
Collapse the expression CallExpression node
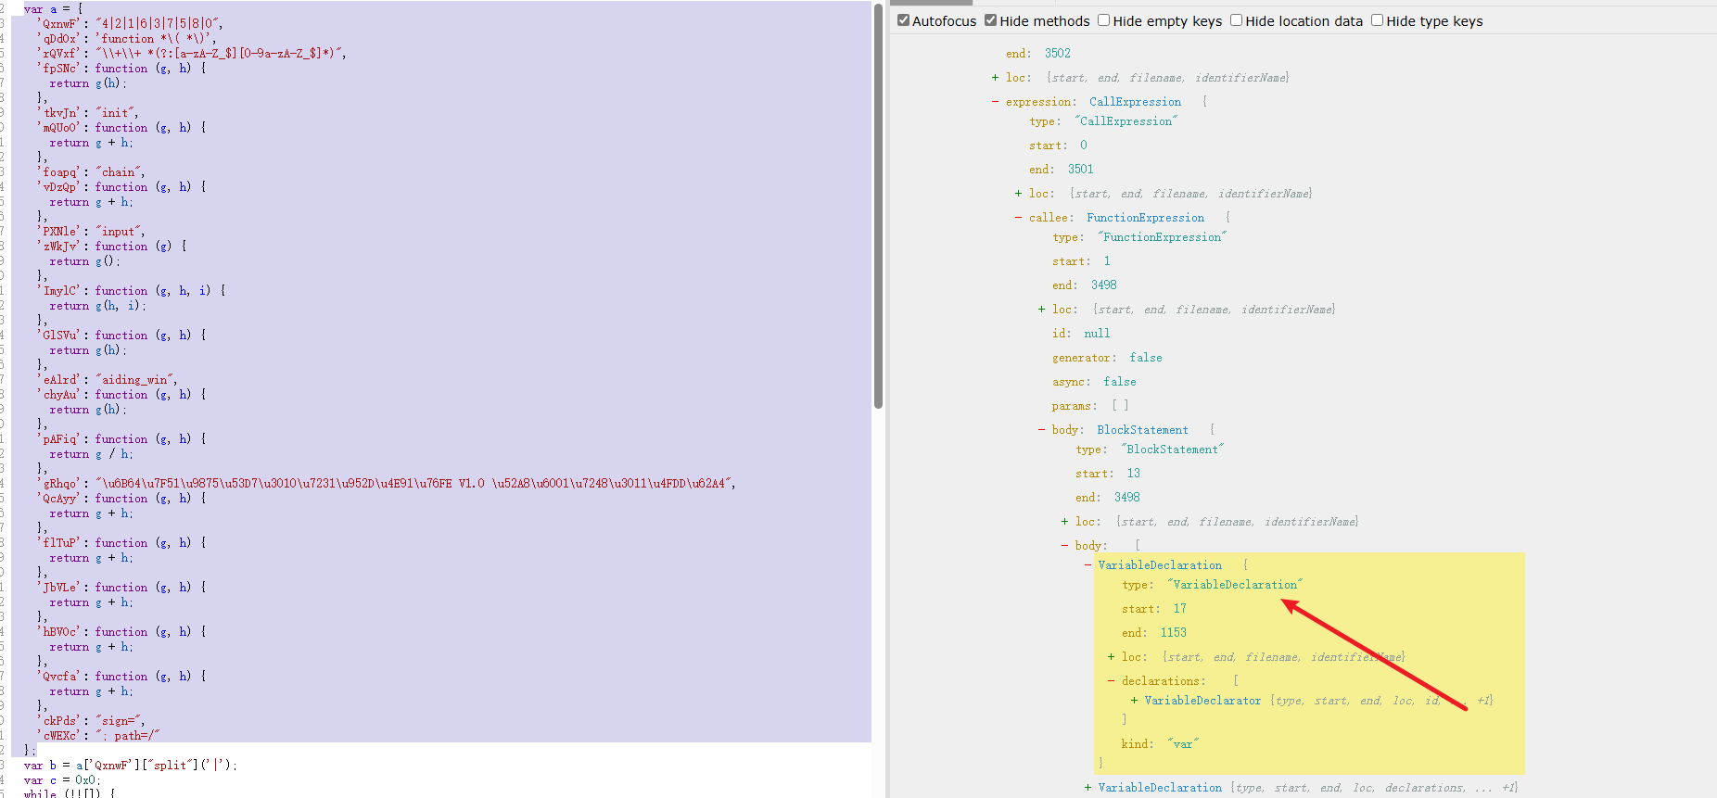point(995,102)
